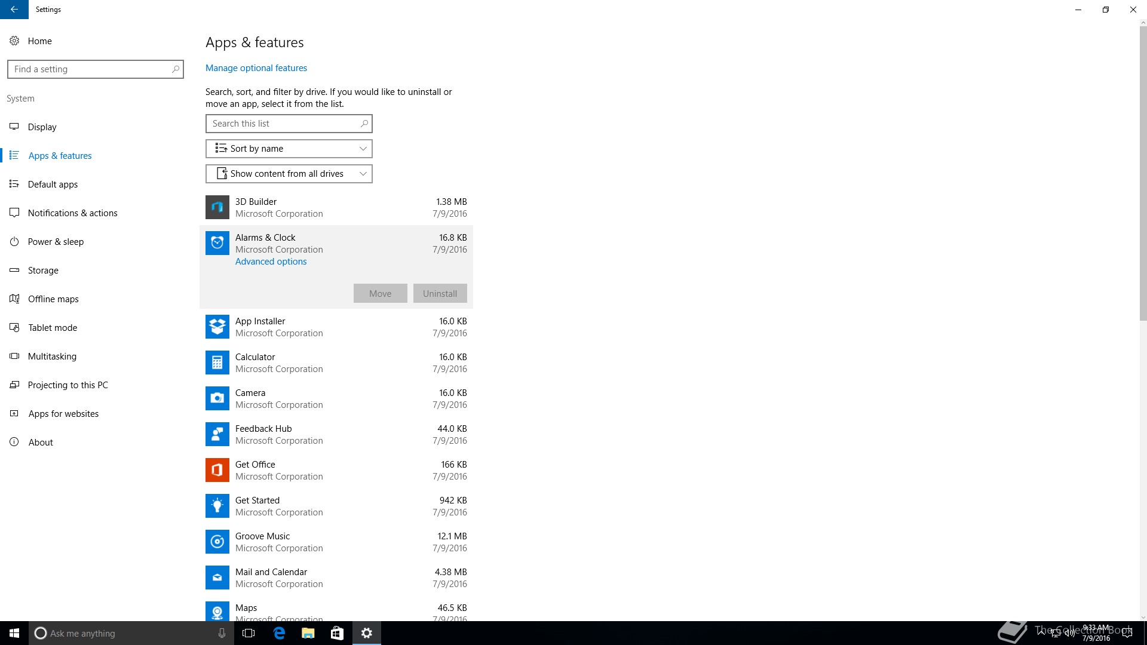
Task: Click the Mail and Calendar app icon
Action: point(217,578)
